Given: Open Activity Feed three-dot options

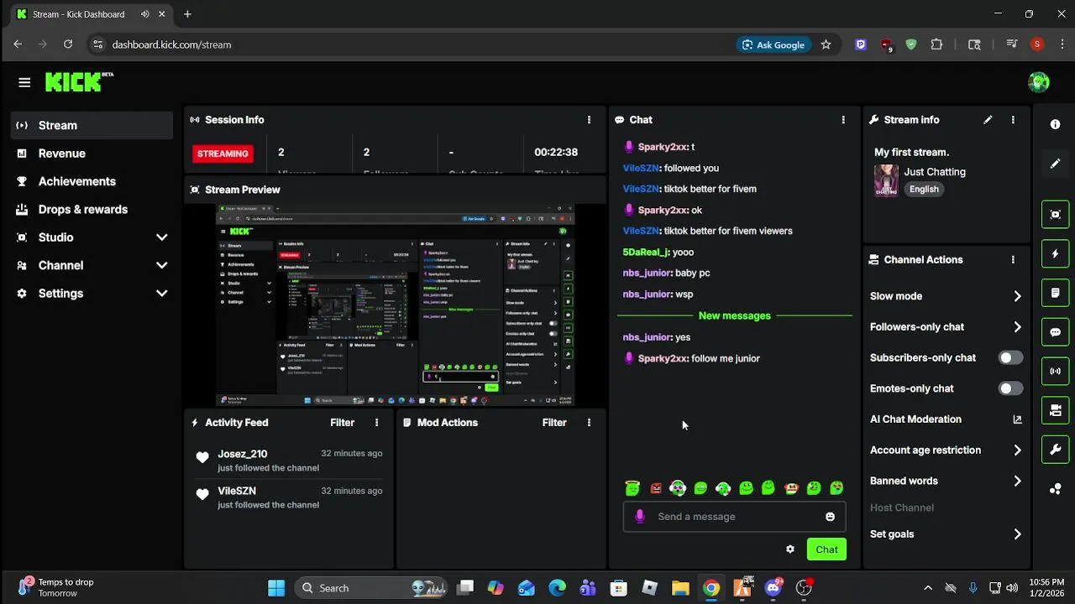Looking at the screenshot, I should [376, 423].
